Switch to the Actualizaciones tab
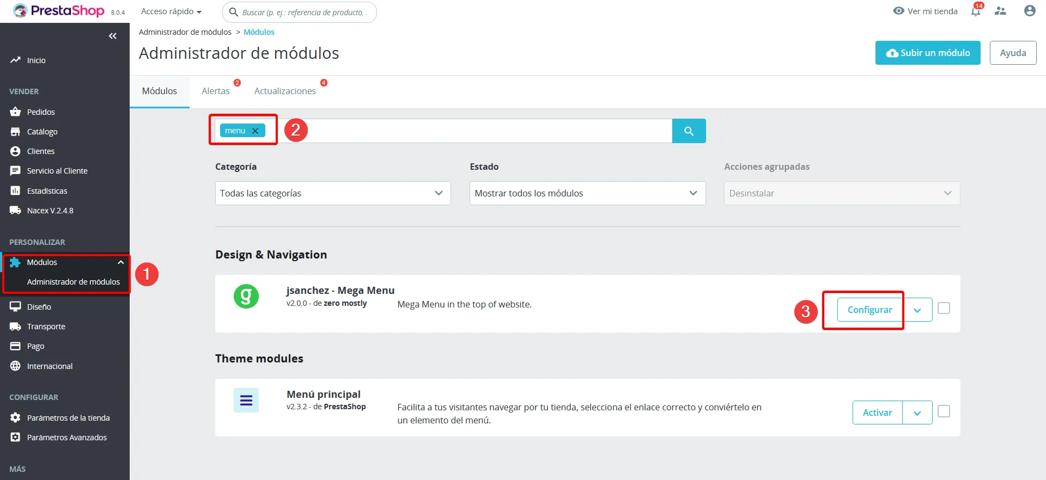Screen dimensions: 1046x480 (x=285, y=91)
